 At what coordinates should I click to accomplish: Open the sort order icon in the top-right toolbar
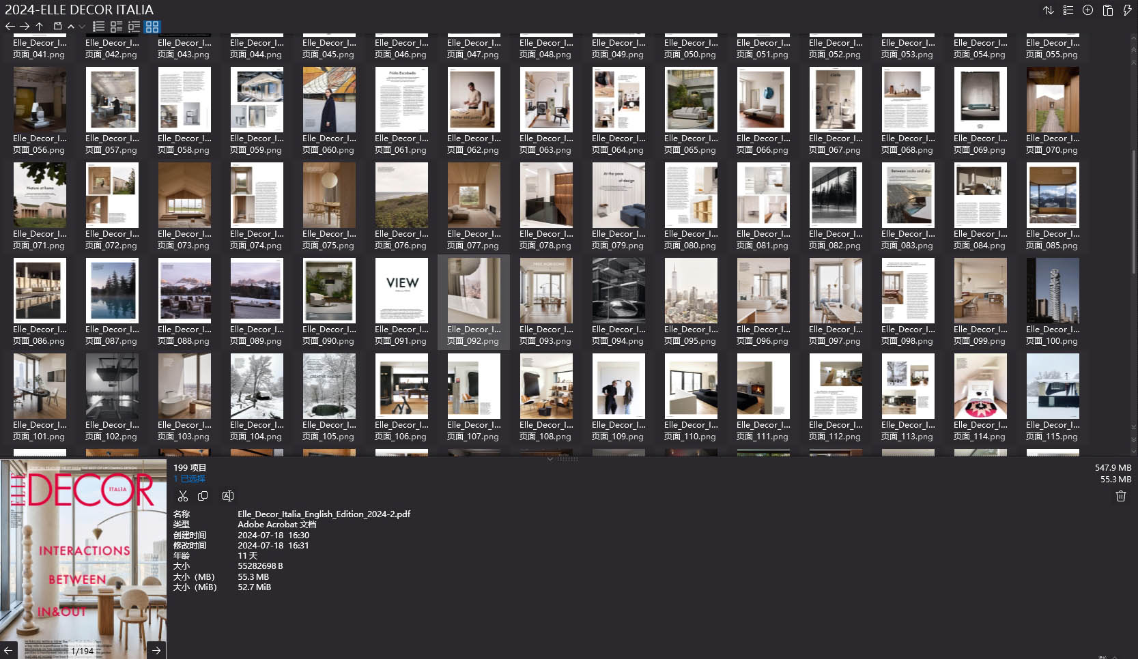pos(1049,10)
